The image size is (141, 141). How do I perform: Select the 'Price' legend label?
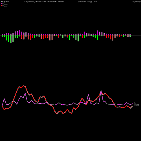5,6
